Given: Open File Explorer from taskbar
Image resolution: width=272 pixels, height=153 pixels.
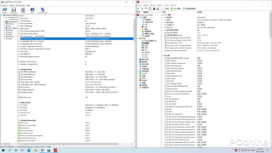Looking at the screenshot, I should point(36,150).
